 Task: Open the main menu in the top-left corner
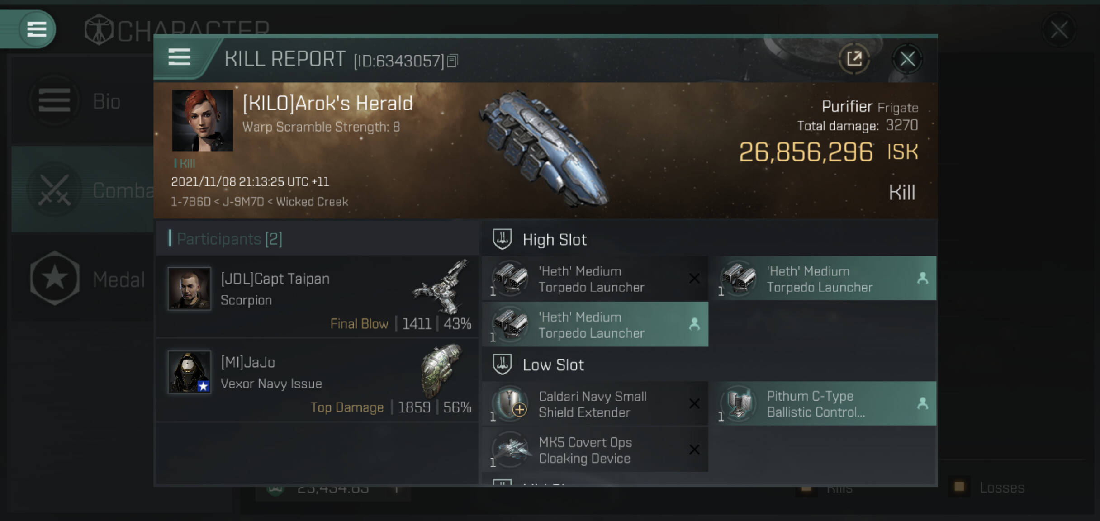[37, 29]
